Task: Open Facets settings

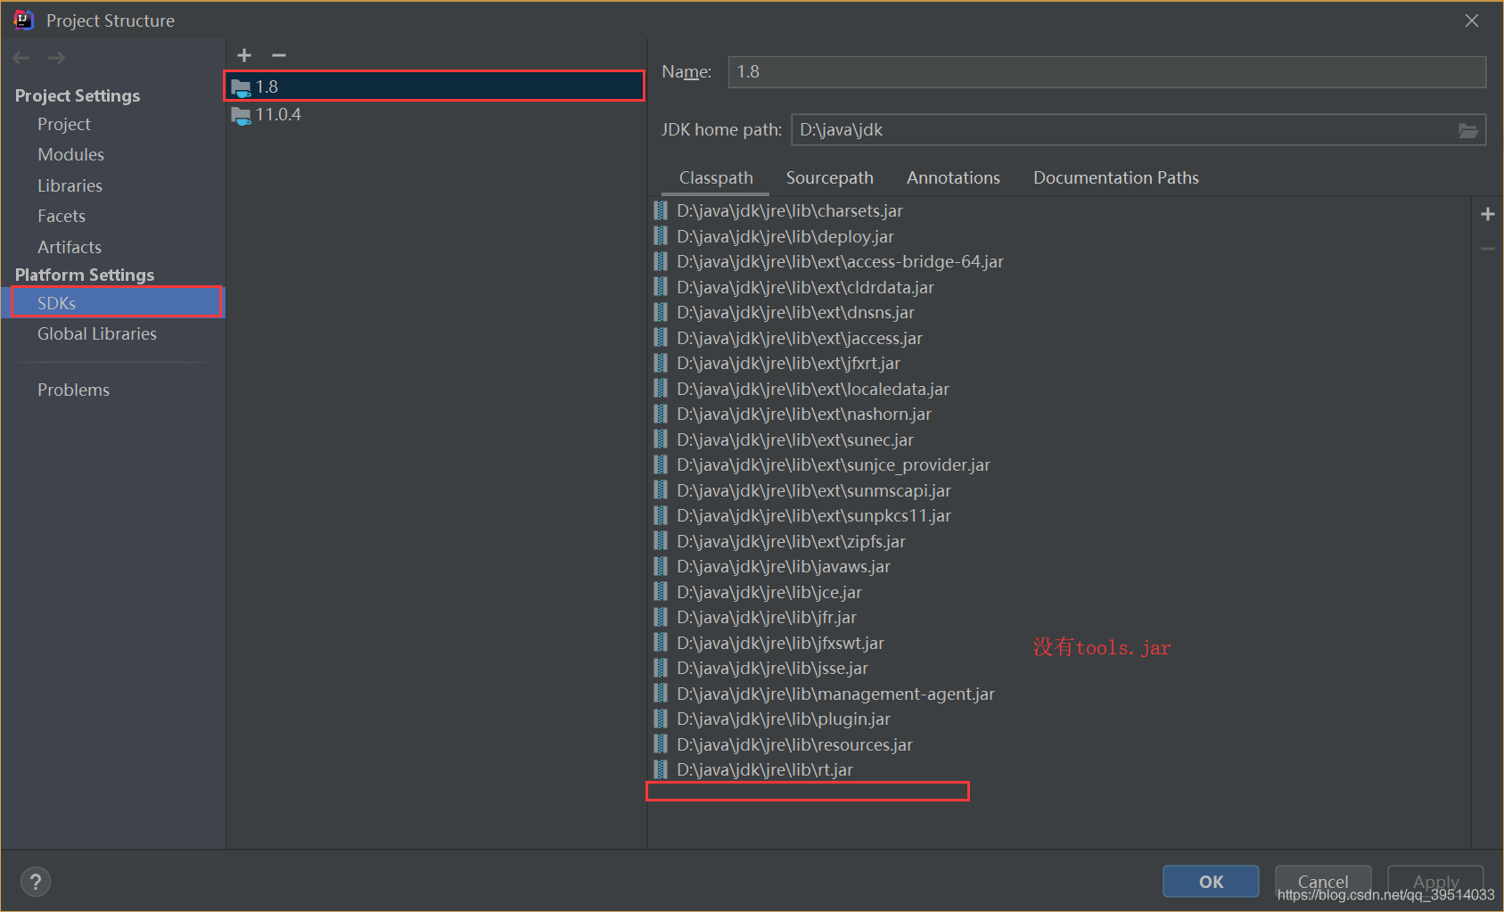Action: pos(62,216)
